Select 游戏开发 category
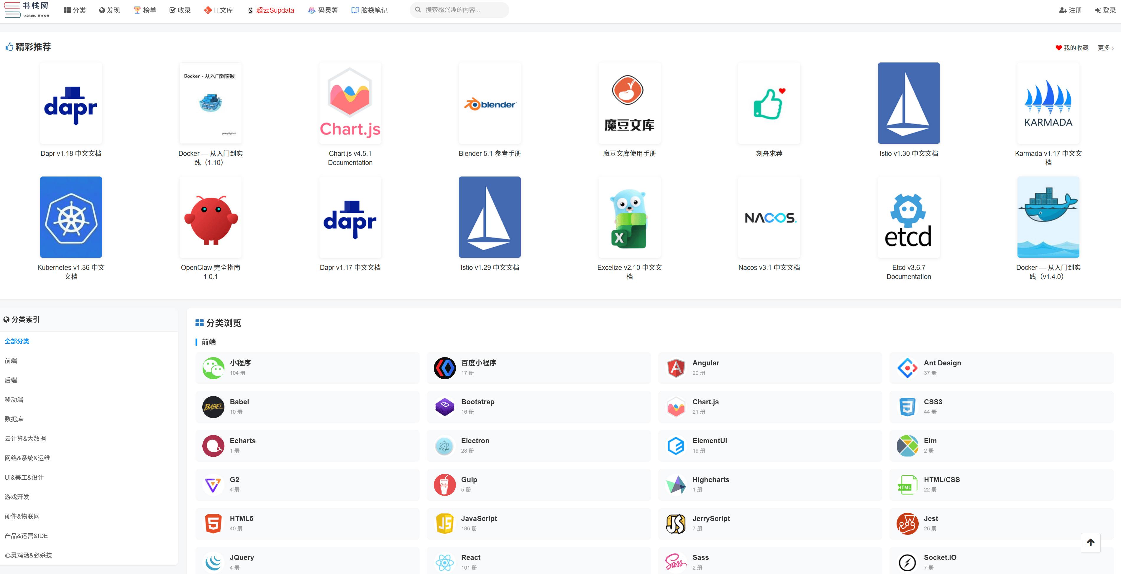The width and height of the screenshot is (1121, 574). point(17,497)
